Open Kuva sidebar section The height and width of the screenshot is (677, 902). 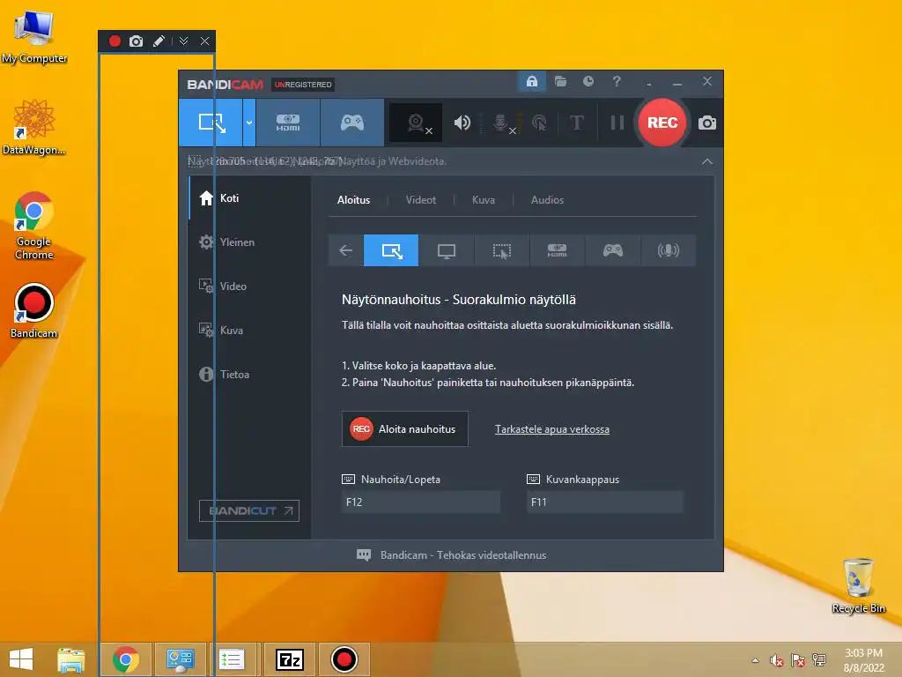tap(250, 331)
